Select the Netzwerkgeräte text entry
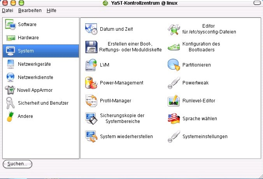This screenshot has height=179, width=263. 34,64
